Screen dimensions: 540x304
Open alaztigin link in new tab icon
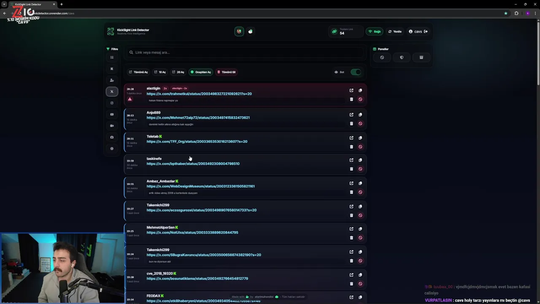(x=351, y=90)
